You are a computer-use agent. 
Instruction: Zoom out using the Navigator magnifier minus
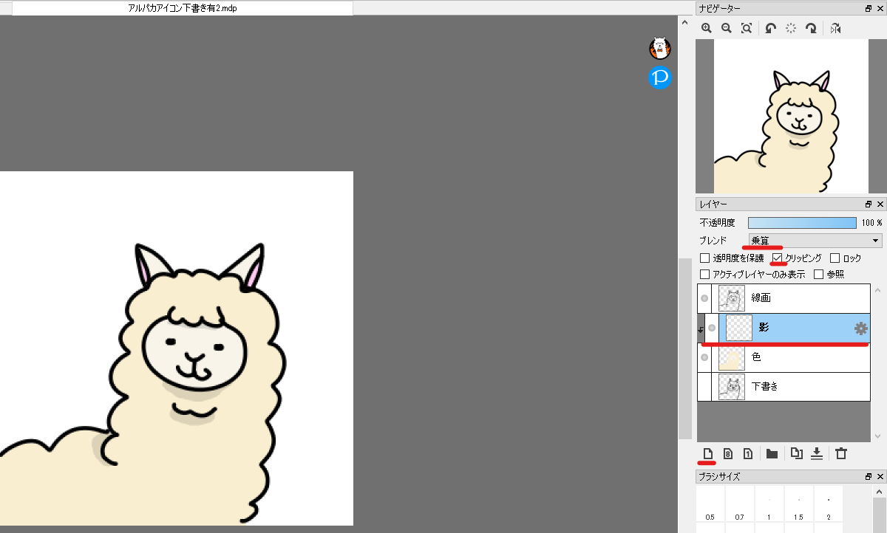click(x=726, y=28)
